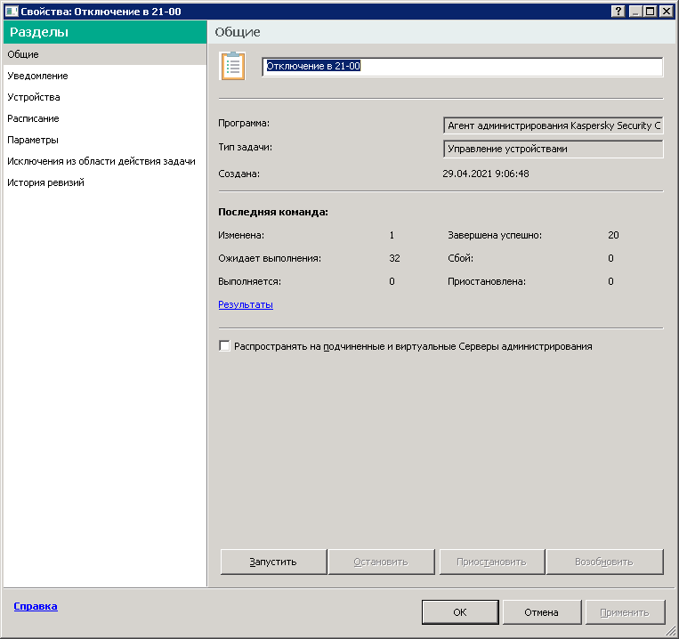Click the Возобновить button
The image size is (679, 639).
pos(604,562)
